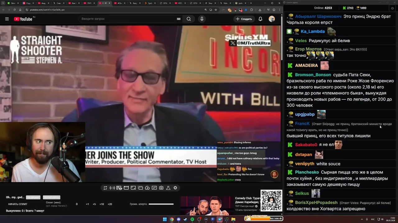Image resolution: width=398 pixels, height=223 pixels.
Task: Open the gear settings icon in the video toolbar
Action: [175, 188]
